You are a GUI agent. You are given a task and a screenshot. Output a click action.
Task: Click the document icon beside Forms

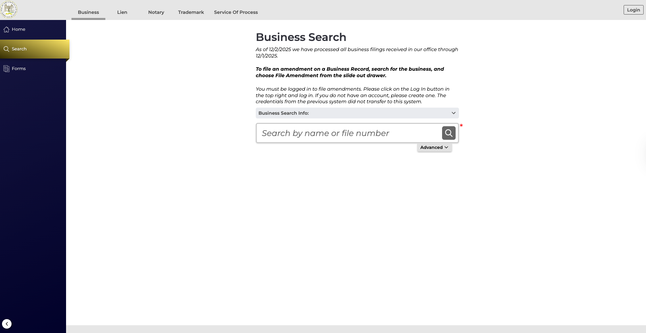[x=6, y=68]
